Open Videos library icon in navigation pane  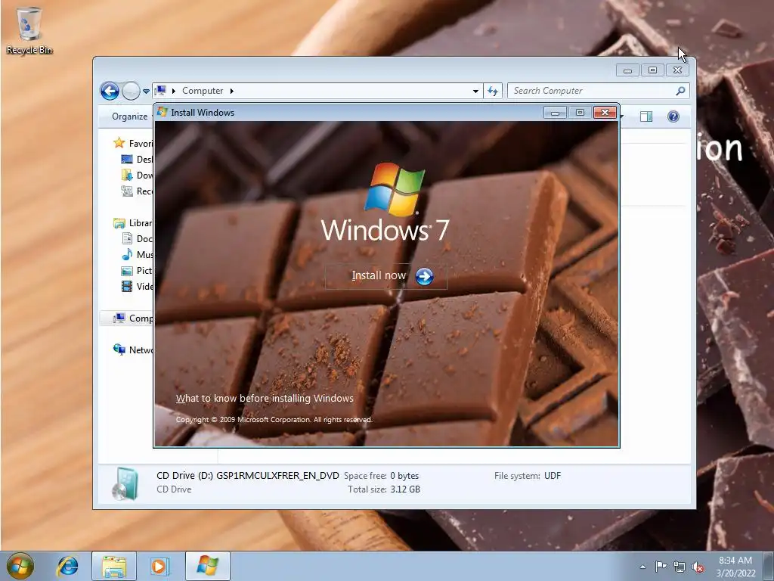point(127,287)
